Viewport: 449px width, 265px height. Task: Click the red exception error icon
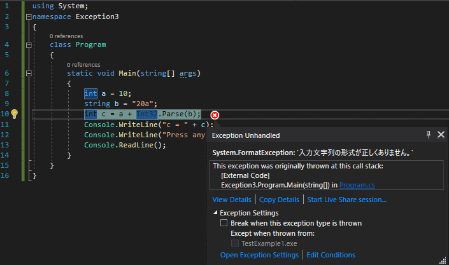pos(215,115)
